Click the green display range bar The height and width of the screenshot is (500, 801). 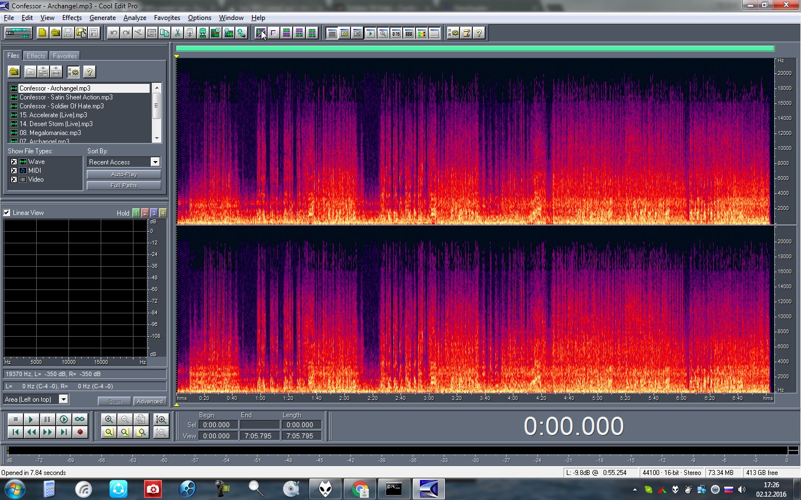[x=475, y=49]
